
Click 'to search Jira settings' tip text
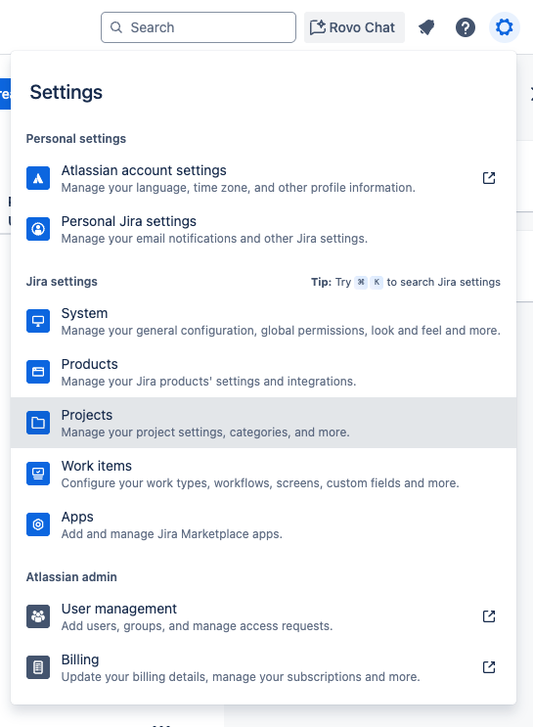(x=444, y=282)
